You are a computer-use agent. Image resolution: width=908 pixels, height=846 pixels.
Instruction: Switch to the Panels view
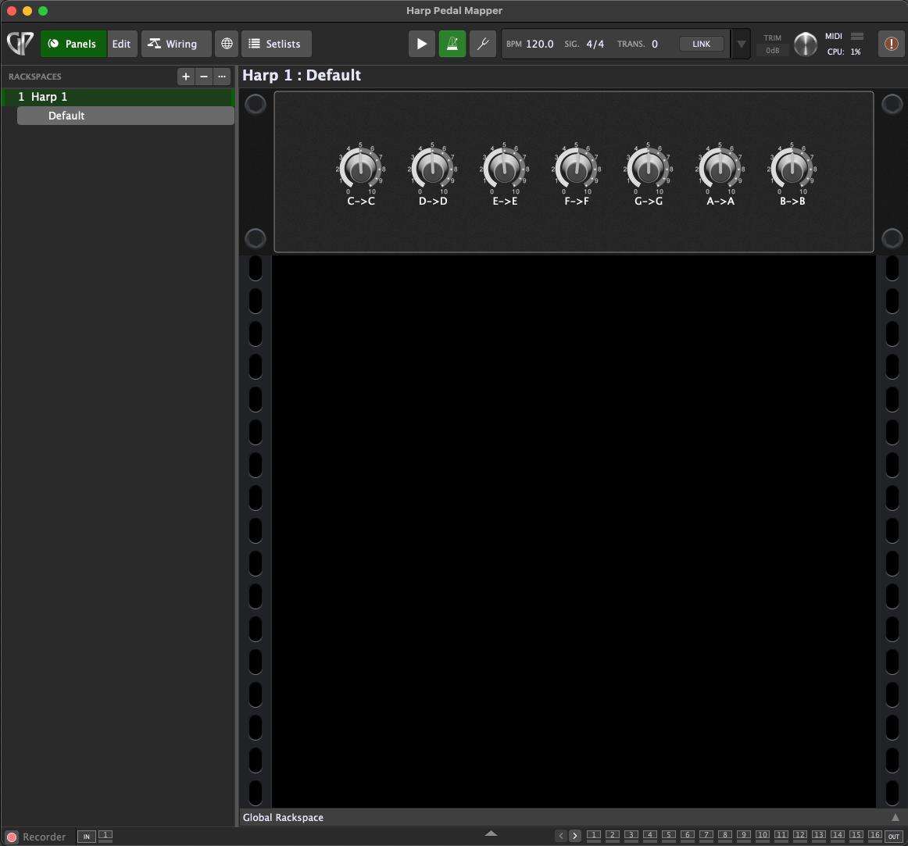73,44
